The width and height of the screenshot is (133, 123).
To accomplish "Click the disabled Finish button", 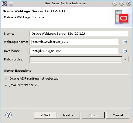I will [93, 115].
